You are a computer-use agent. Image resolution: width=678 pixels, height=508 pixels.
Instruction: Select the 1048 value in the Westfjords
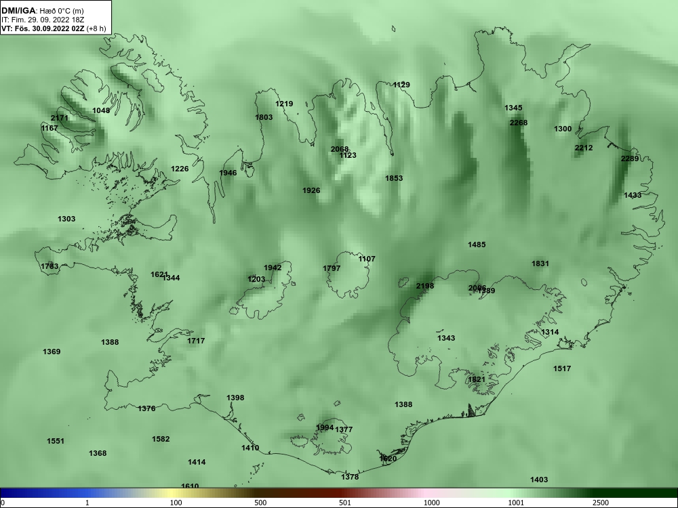101,110
